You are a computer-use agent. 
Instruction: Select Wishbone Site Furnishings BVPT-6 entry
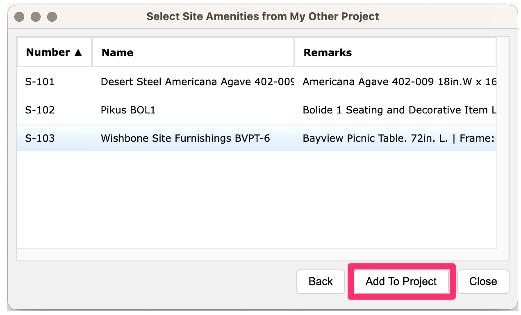tap(185, 138)
